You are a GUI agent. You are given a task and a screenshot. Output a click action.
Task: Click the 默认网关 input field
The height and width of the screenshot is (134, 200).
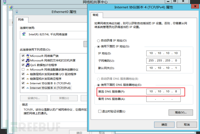163,68
